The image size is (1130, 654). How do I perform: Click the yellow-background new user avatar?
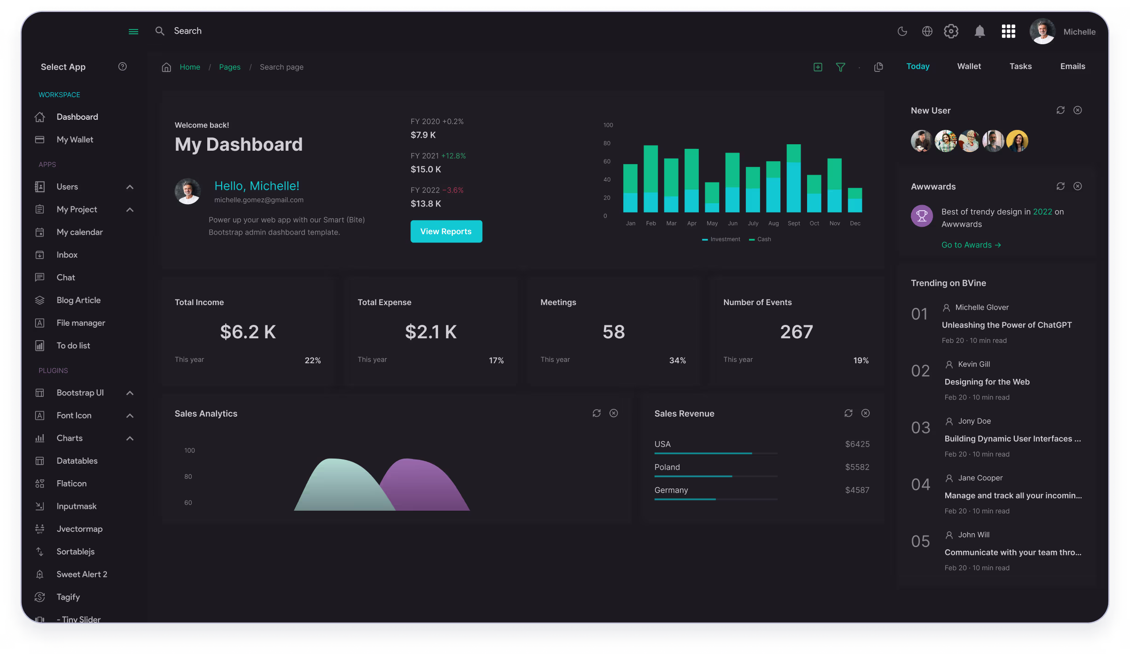click(1017, 141)
